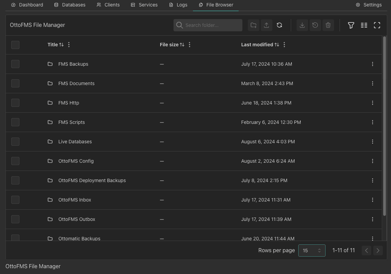
Task: Tick the checkbox for Live Databases
Action: pos(15,142)
